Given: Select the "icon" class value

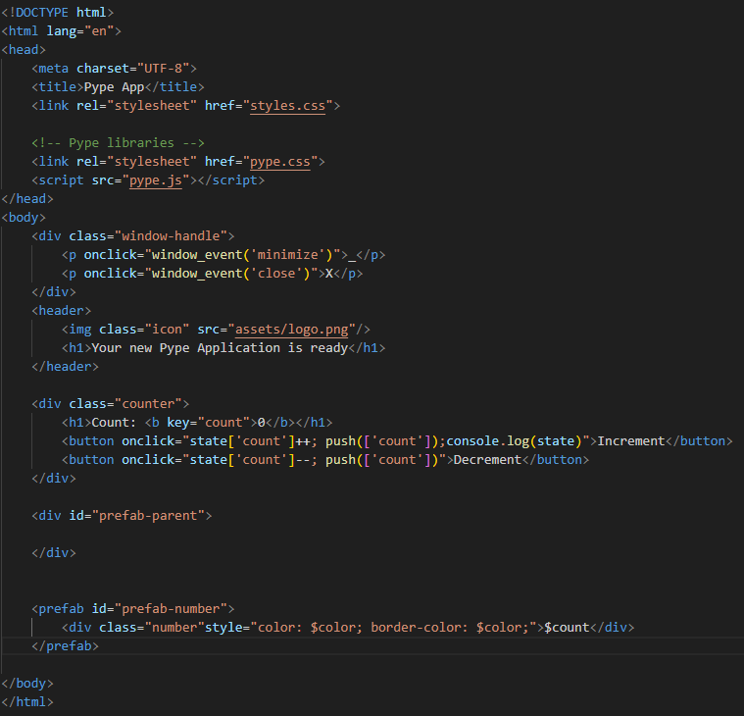Looking at the screenshot, I should tap(167, 329).
